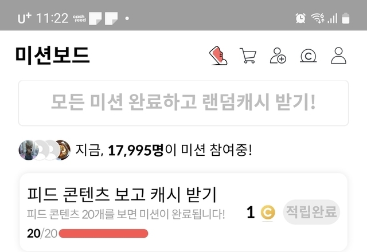Screen dimensions: 367x252
Task: Tap the Wi-Fi status bar icon
Action: click(317, 18)
